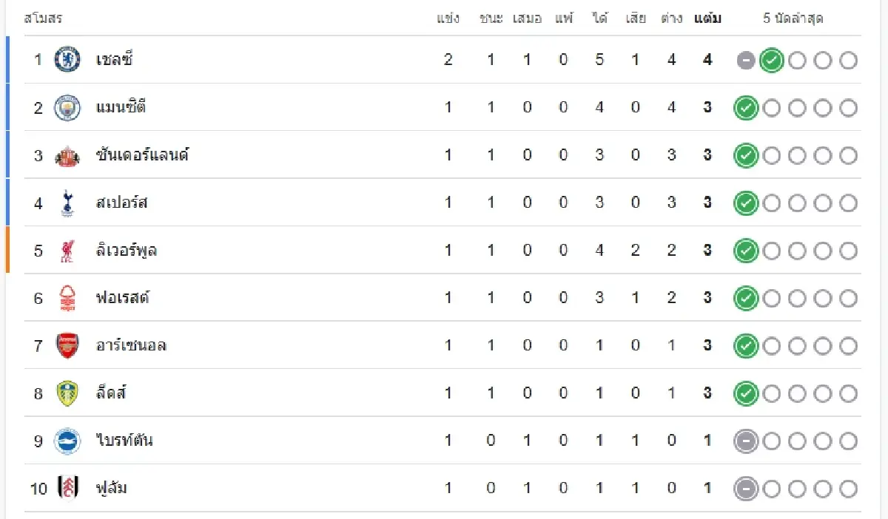Viewport: 888px width, 519px height.
Task: Click the 5 นัดล่าสุด column header
Action: (x=793, y=18)
